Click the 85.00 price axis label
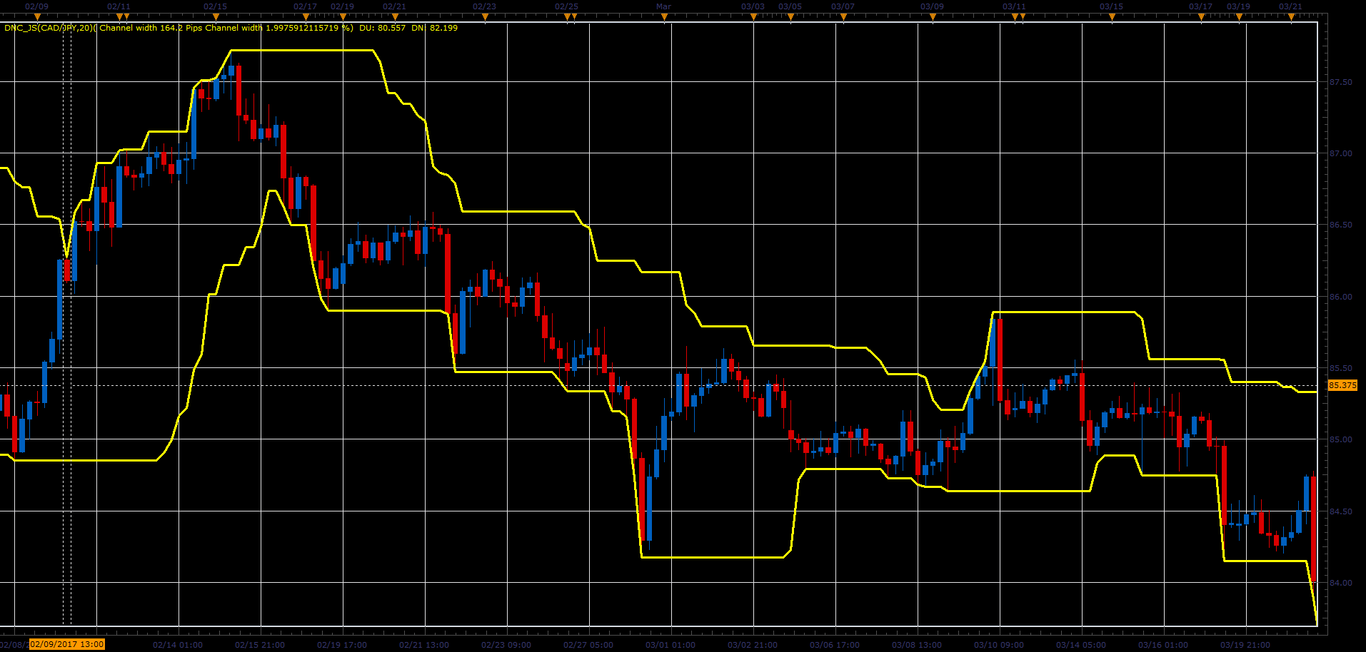This screenshot has width=1366, height=652. 1340,439
